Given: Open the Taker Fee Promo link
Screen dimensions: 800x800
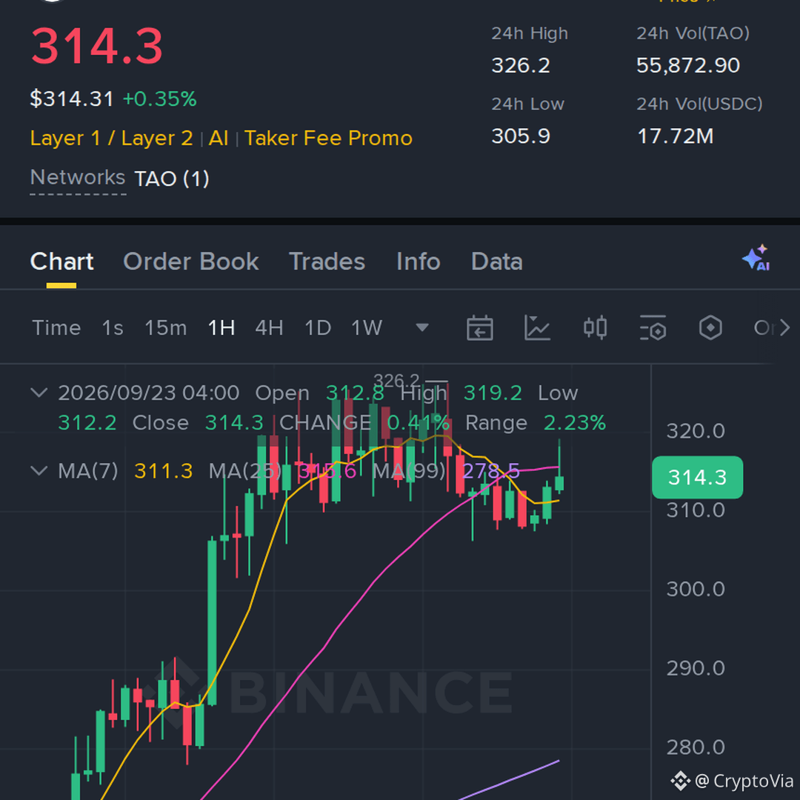Looking at the screenshot, I should [328, 139].
